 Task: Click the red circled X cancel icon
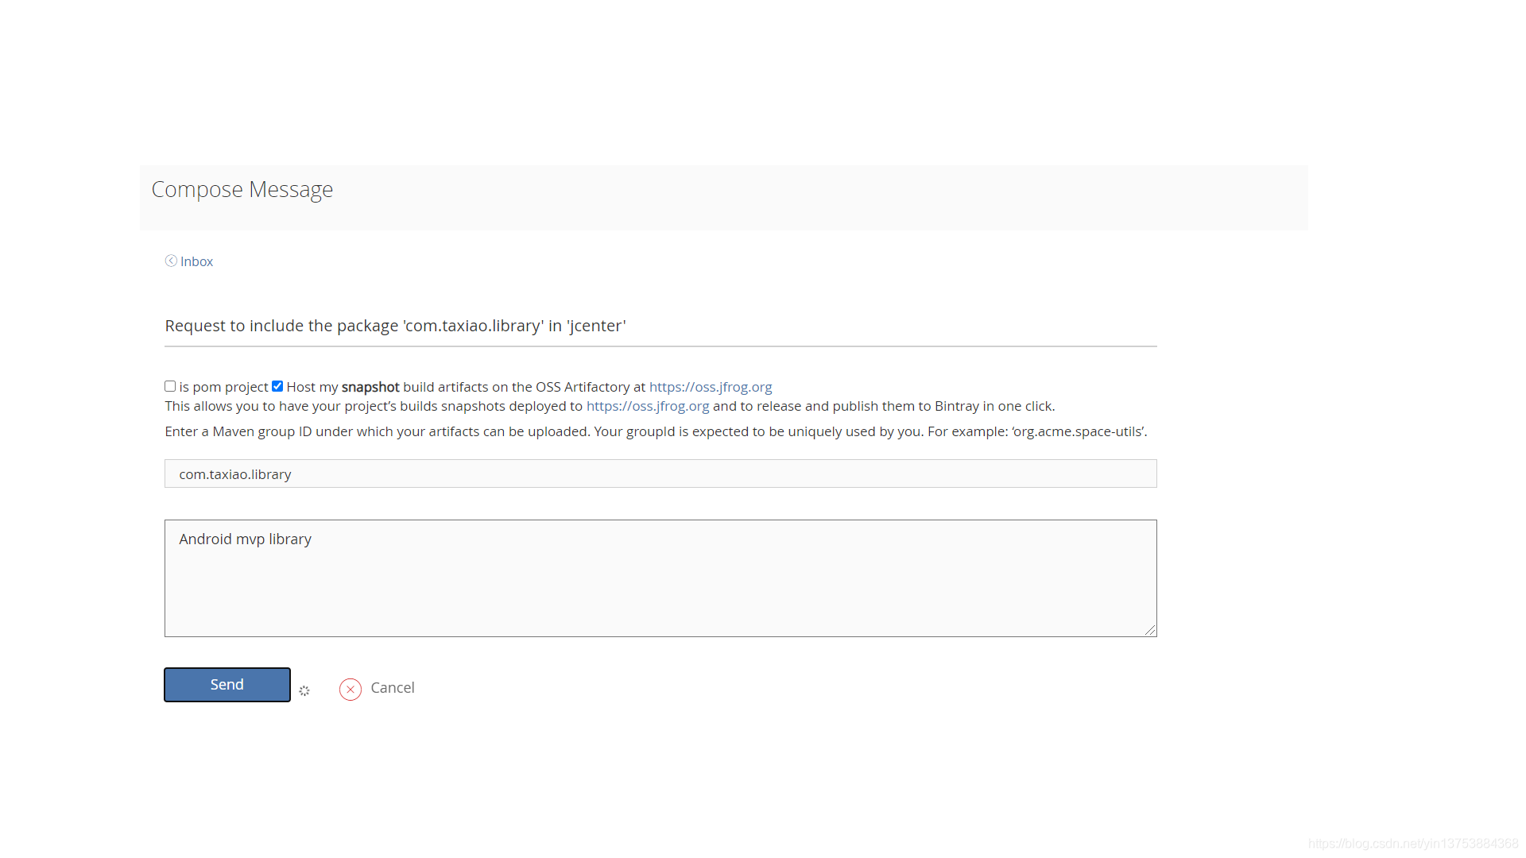click(350, 689)
